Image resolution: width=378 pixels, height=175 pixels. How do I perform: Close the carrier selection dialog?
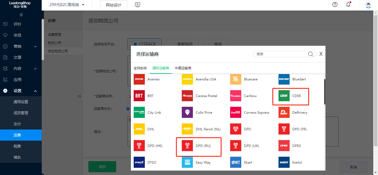coord(321,54)
